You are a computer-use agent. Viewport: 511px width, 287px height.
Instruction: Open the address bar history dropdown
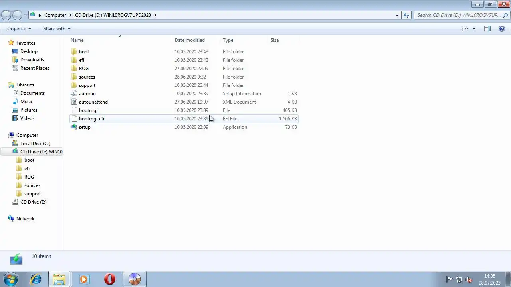[x=397, y=15]
